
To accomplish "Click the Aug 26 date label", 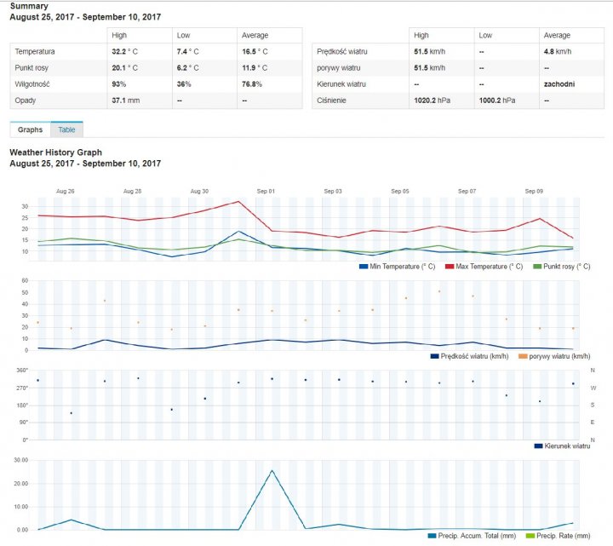I will tap(65, 191).
